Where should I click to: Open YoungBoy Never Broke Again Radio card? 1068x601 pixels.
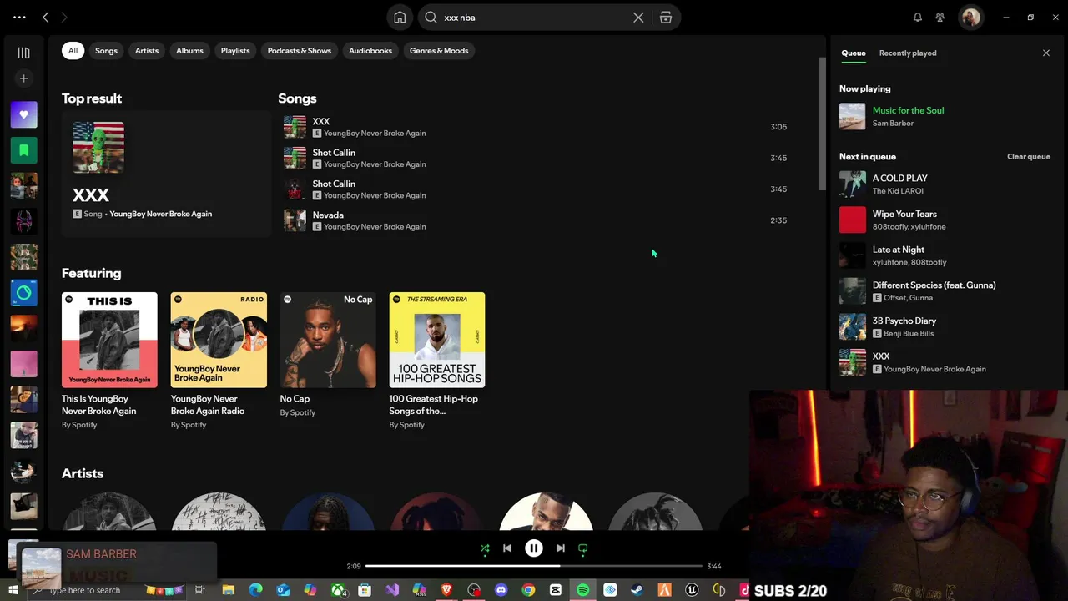219,361
